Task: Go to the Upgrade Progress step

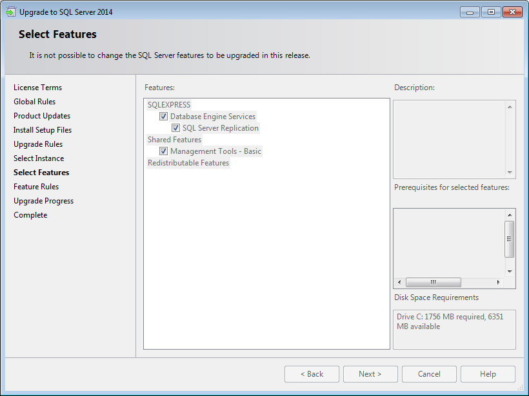Action: pyautogui.click(x=43, y=201)
